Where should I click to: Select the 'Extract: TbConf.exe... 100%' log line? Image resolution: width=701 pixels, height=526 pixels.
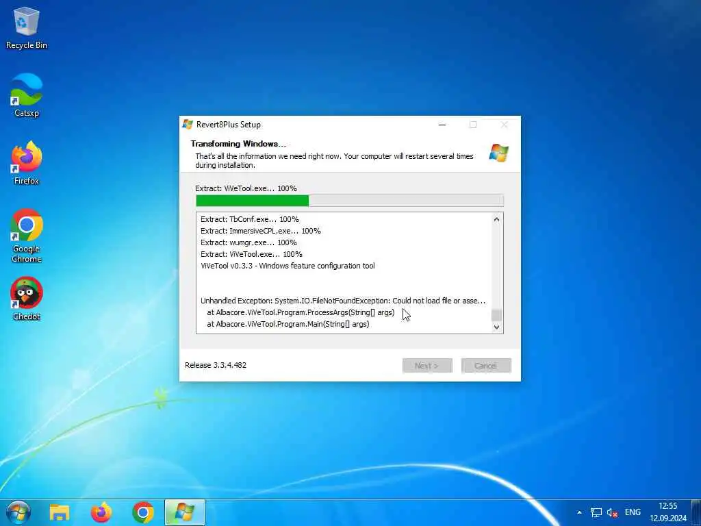coord(249,219)
